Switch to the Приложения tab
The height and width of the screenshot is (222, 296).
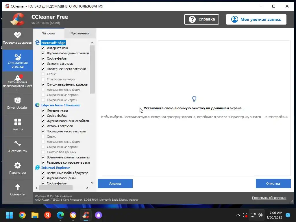coord(80,33)
